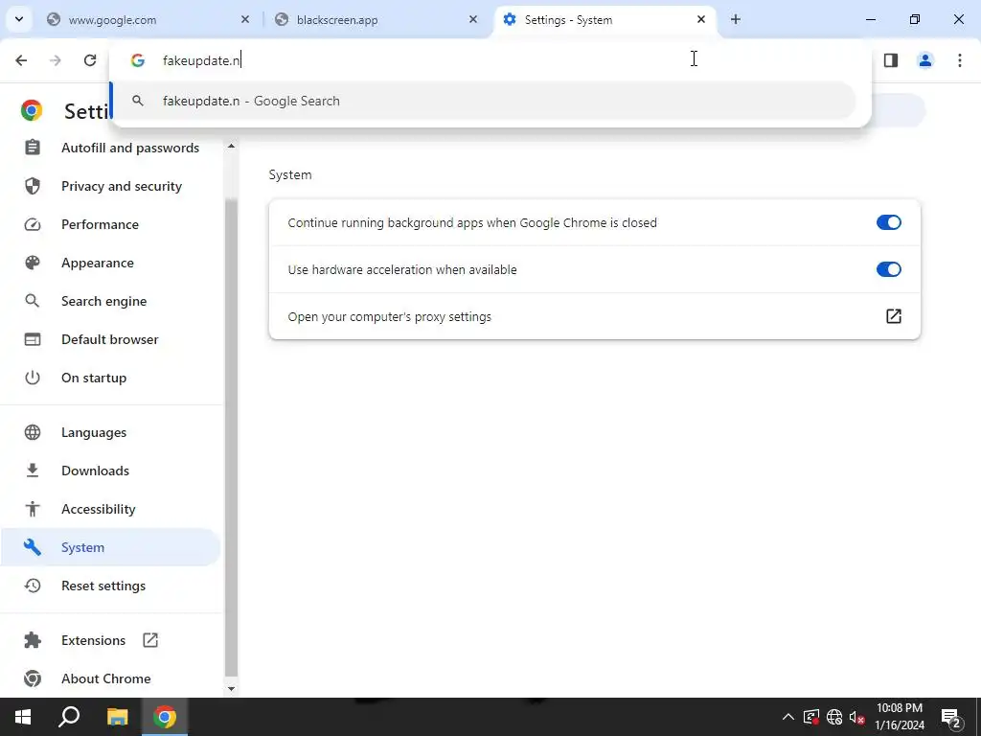The height and width of the screenshot is (736, 981).
Task: Click the muted volume tray icon
Action: 857,717
